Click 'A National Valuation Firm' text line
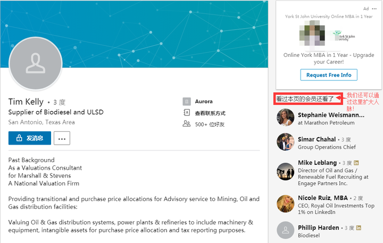Viewport: 383px width, 243px height. coord(44,183)
